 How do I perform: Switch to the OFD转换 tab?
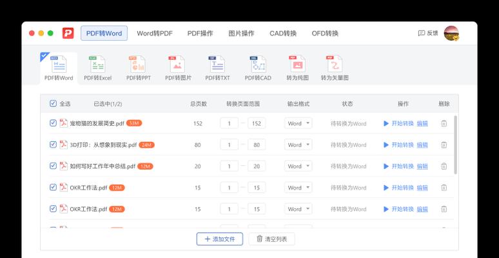[325, 34]
